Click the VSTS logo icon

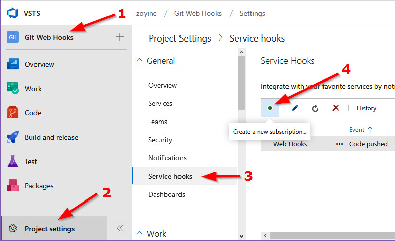12,13
